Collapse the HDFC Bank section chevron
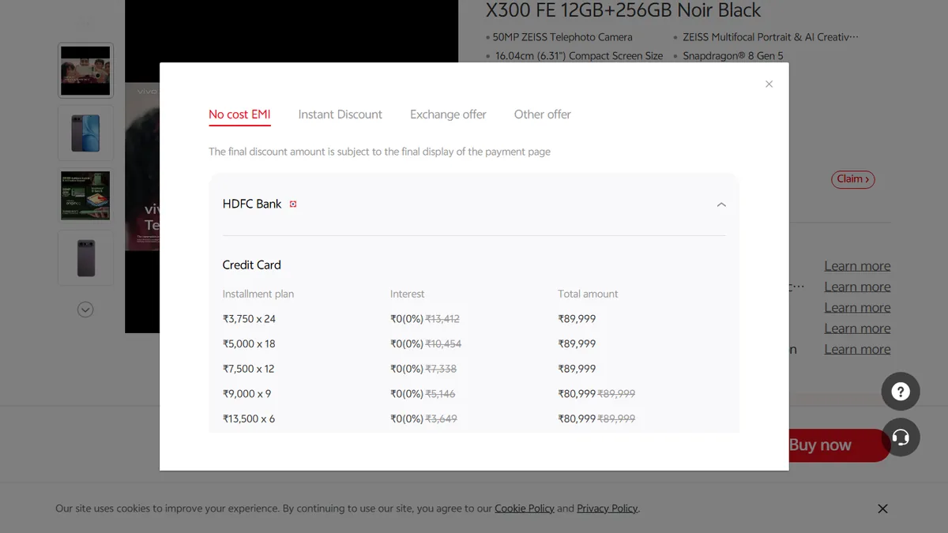Image resolution: width=948 pixels, height=533 pixels. click(x=721, y=205)
